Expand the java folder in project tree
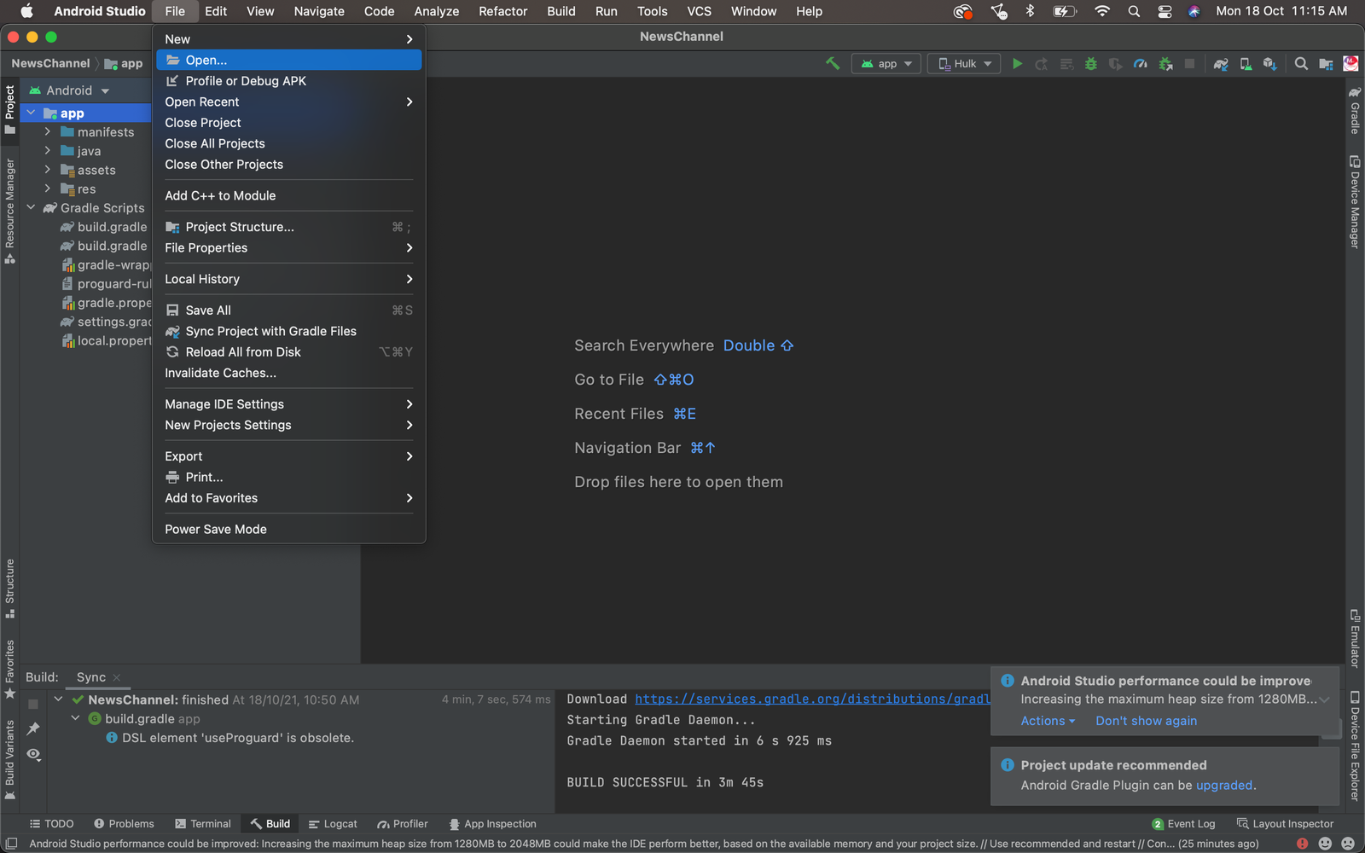The image size is (1365, 853). click(48, 150)
